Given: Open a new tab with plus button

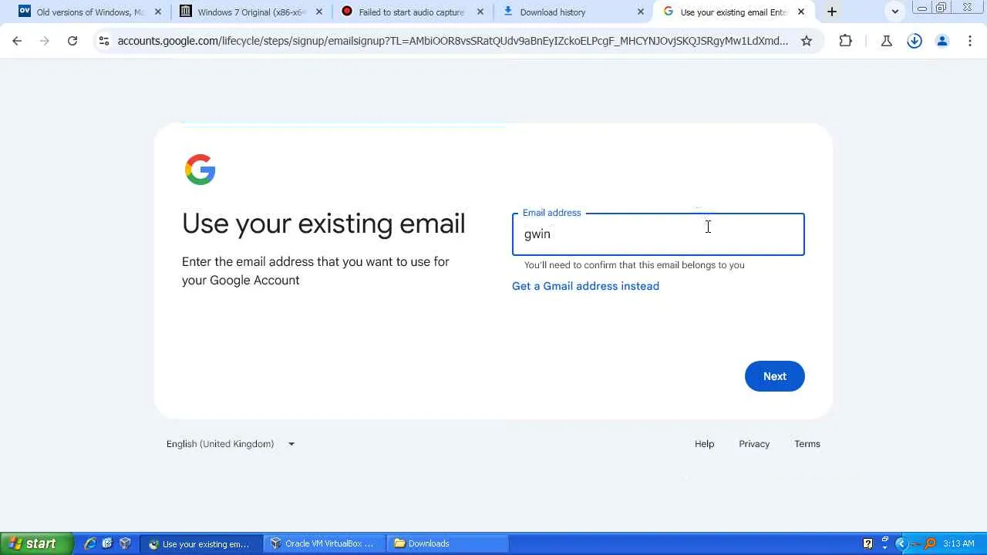Looking at the screenshot, I should coord(832,12).
